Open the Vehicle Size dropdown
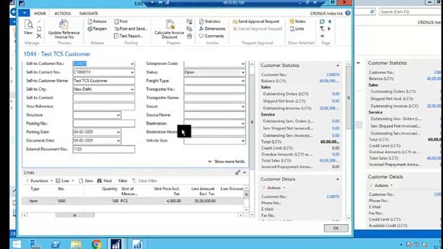Screen dimensions: 443x249 [243, 140]
